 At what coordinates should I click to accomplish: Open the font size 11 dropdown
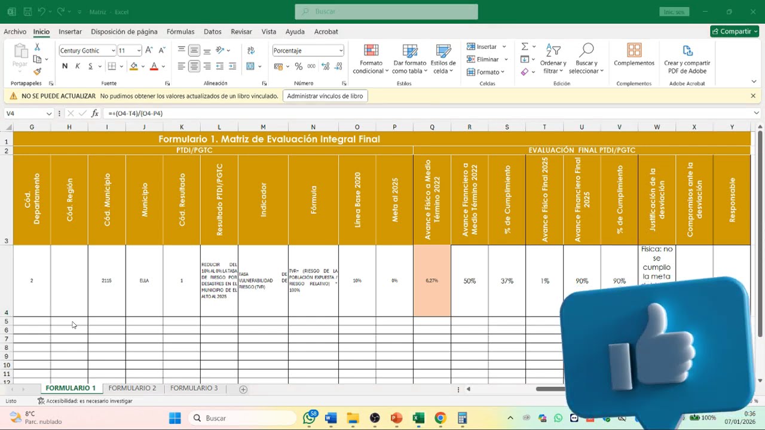tap(139, 51)
